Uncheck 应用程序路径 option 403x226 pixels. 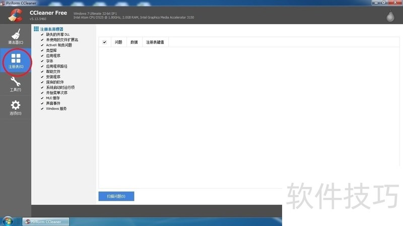pos(42,66)
